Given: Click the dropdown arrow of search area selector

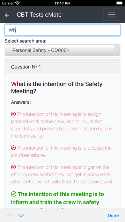Looking at the screenshot, I should (117, 50).
